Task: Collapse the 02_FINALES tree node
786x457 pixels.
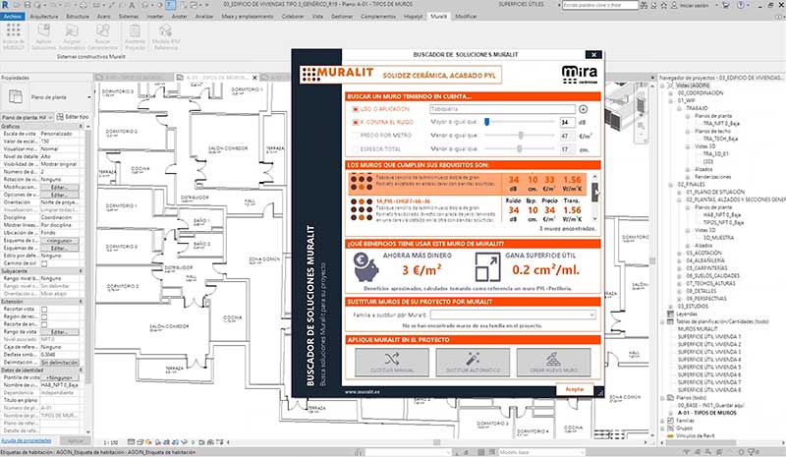Action: pos(671,185)
